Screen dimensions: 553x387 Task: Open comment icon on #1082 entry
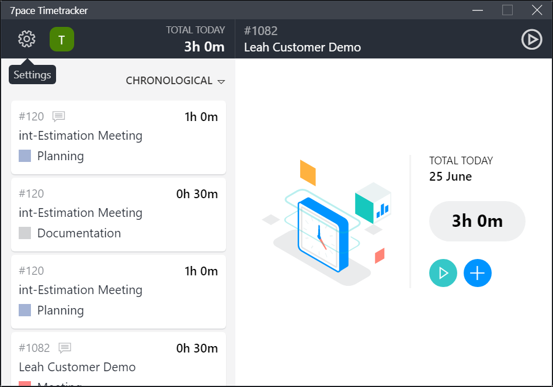(65, 348)
